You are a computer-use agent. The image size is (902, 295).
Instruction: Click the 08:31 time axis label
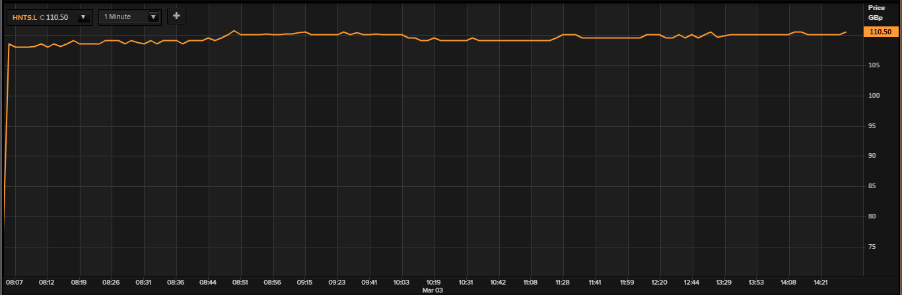[143, 282]
